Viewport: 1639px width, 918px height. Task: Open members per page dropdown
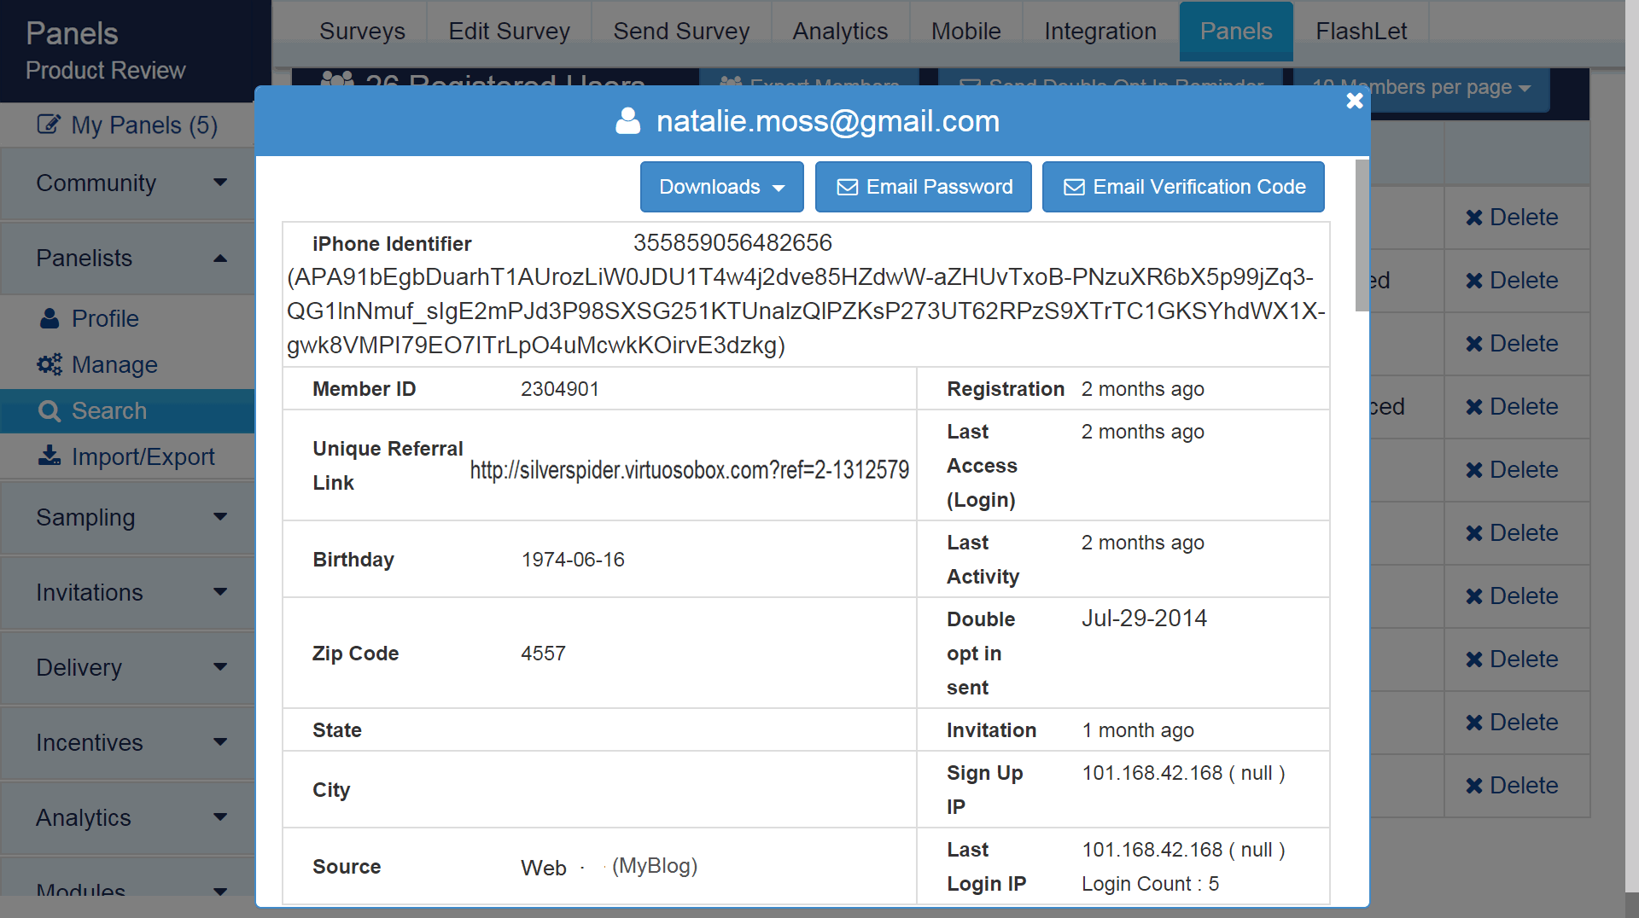pos(1421,87)
